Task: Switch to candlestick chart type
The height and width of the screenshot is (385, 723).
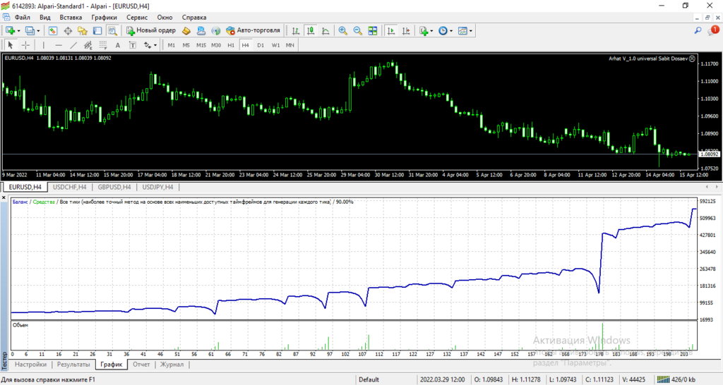Action: point(311,31)
